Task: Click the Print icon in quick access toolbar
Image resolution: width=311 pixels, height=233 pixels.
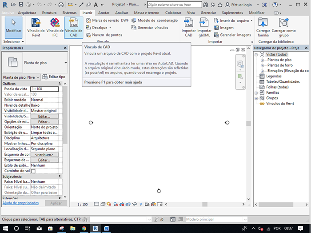Action: [x=61, y=4]
